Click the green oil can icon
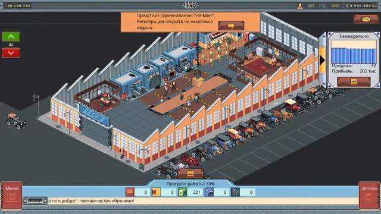 (x=183, y=192)
